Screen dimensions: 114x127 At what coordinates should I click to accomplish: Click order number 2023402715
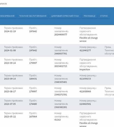tap(61, 66)
